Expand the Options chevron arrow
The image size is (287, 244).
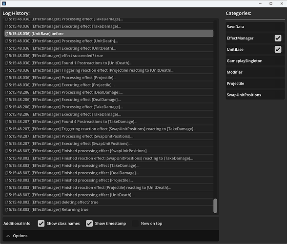pyautogui.click(x=8, y=236)
